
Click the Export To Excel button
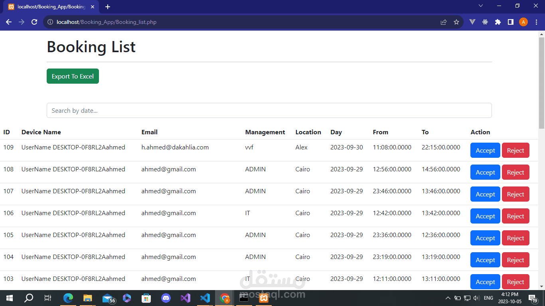pyautogui.click(x=73, y=76)
